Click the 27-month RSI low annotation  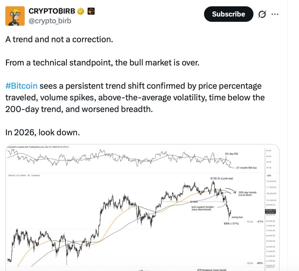[246, 168]
